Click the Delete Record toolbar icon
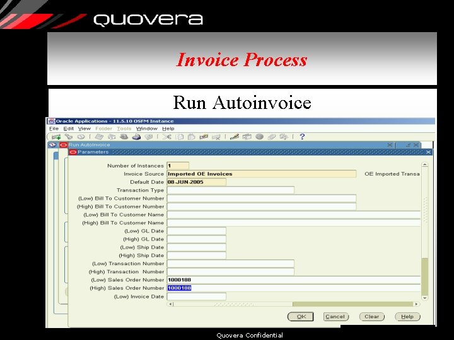This screenshot has height=340, width=454. click(216, 137)
